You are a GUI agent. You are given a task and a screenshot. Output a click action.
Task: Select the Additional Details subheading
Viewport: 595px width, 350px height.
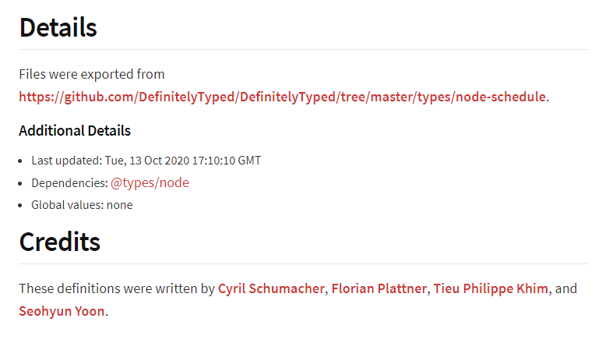75,131
